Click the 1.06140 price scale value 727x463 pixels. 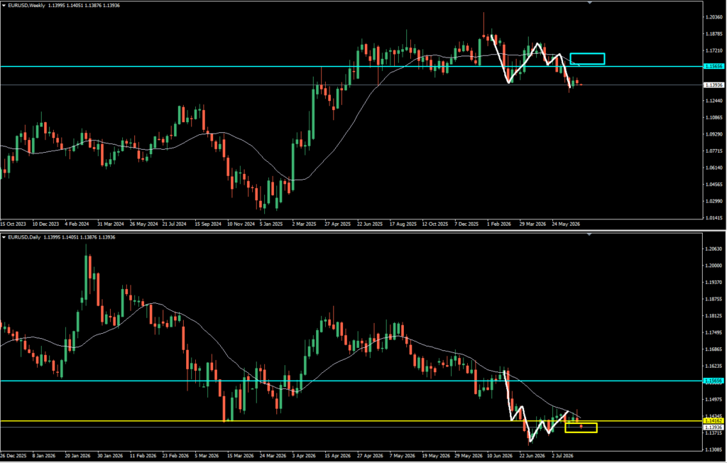(714, 168)
